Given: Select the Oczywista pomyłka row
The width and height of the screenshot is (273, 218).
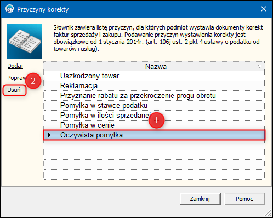Looking at the screenshot, I should pos(154,135).
